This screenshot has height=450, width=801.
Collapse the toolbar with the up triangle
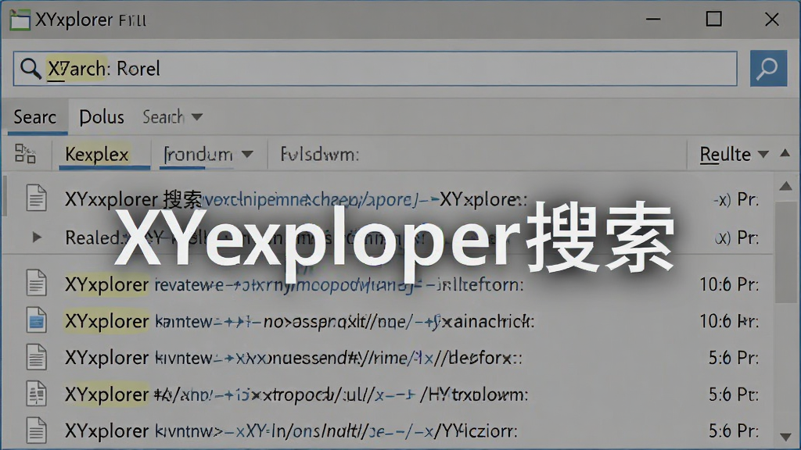tap(785, 153)
